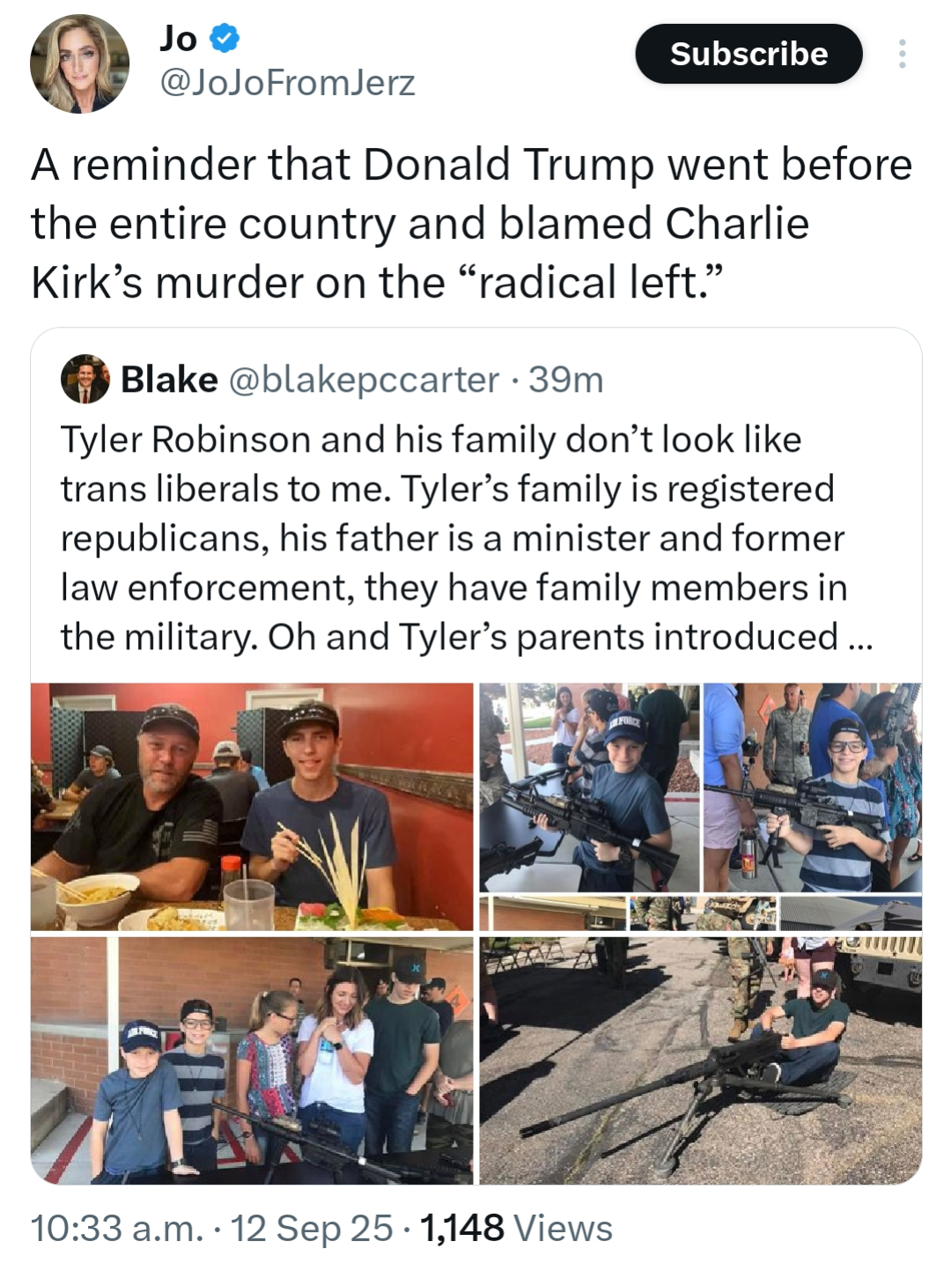The height and width of the screenshot is (1271, 951).
Task: Open the @JoJoFromJerz handle
Action: [x=287, y=83]
